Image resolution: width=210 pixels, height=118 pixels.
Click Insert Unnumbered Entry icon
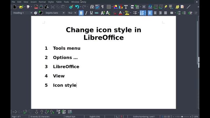coord(58,112)
